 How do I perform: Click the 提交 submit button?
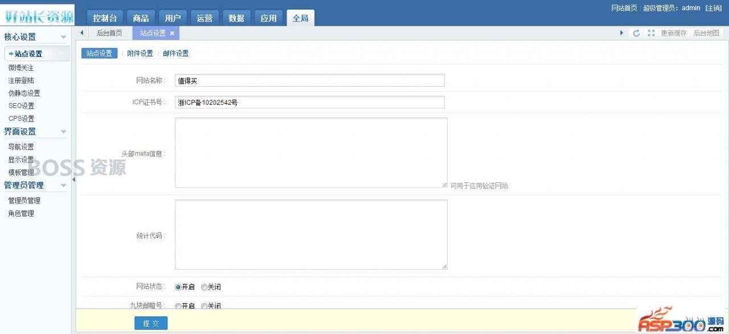coord(151,323)
